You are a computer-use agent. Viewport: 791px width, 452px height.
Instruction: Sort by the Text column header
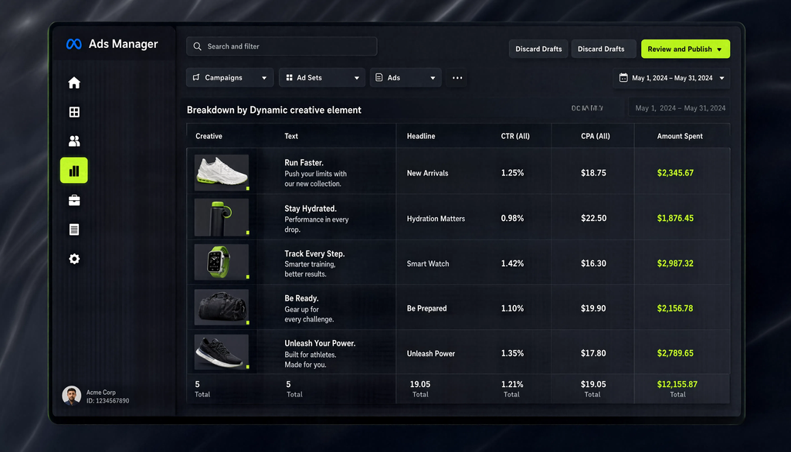pos(291,136)
